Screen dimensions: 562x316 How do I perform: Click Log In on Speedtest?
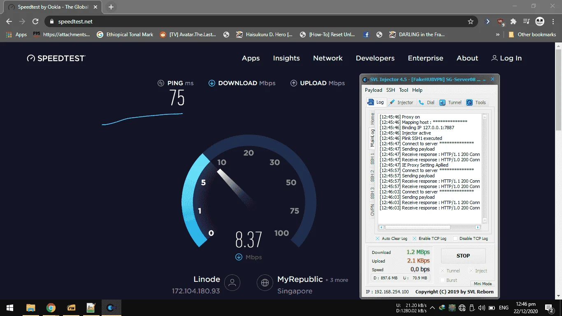(506, 58)
